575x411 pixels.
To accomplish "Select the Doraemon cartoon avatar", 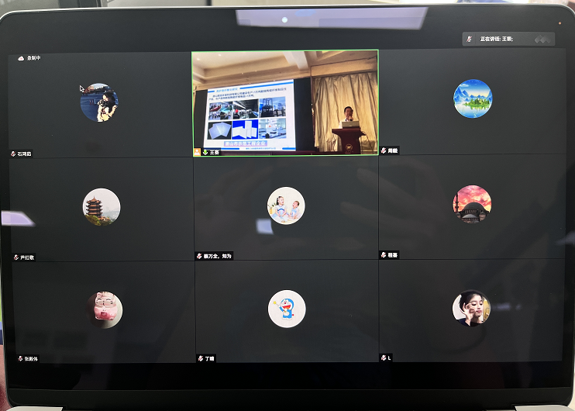I will (287, 309).
